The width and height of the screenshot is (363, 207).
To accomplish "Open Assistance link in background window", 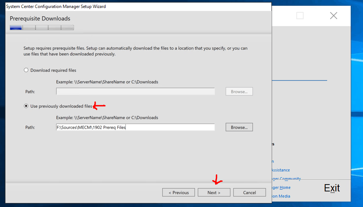I will [281, 170].
